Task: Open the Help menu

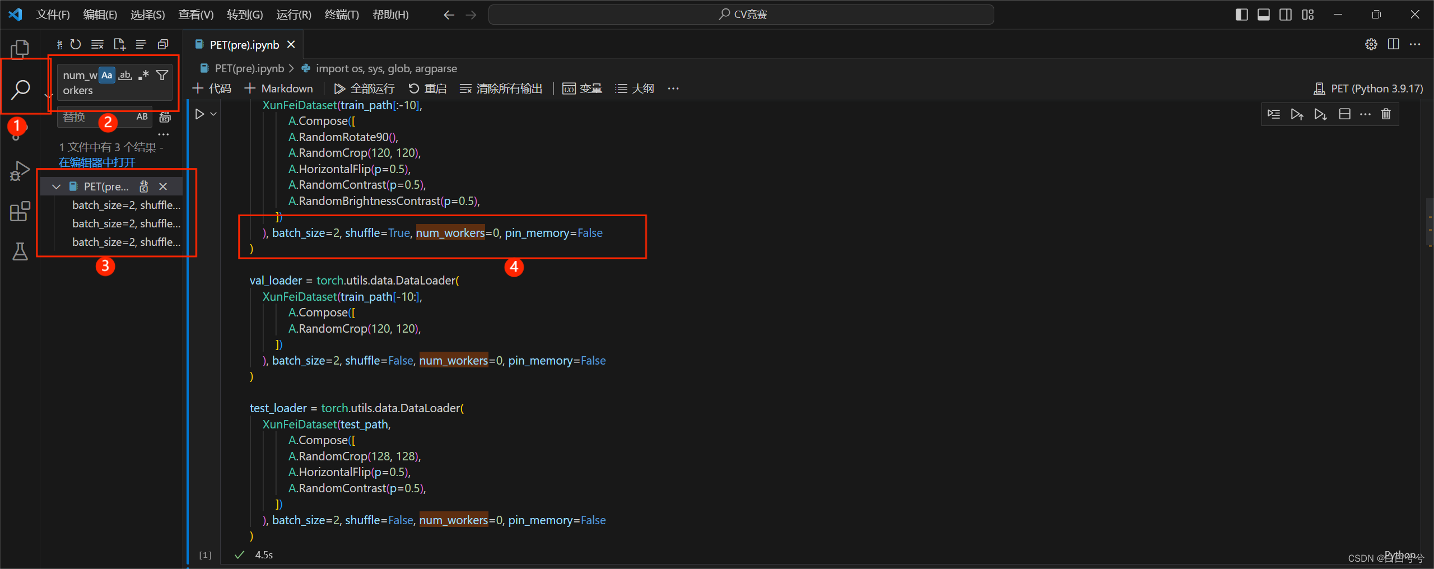Action: (x=390, y=15)
